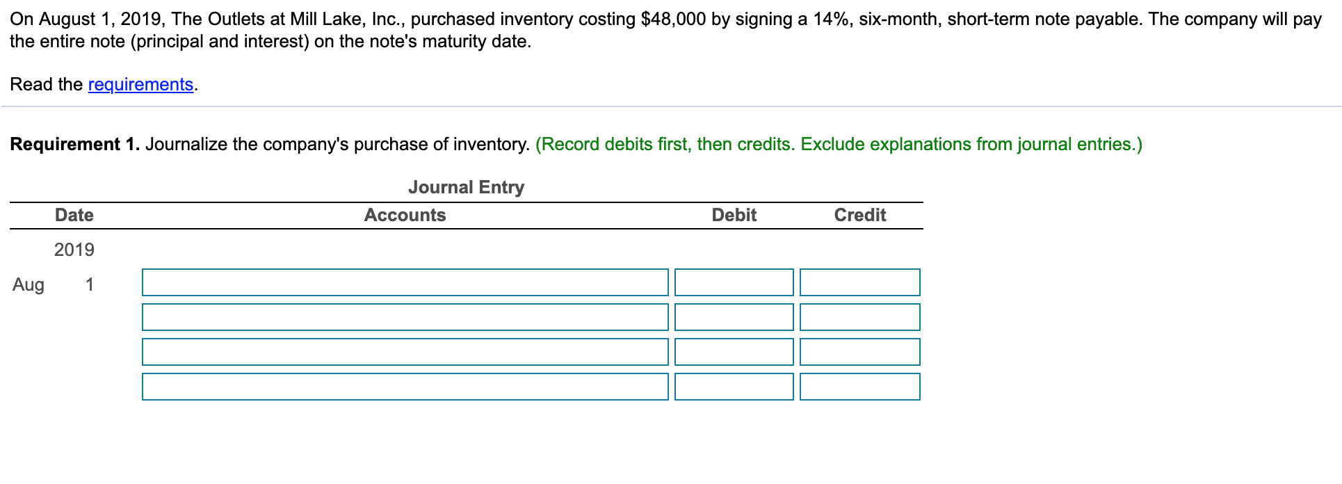
Task: Click the fourth Debit amount box
Action: point(733,387)
